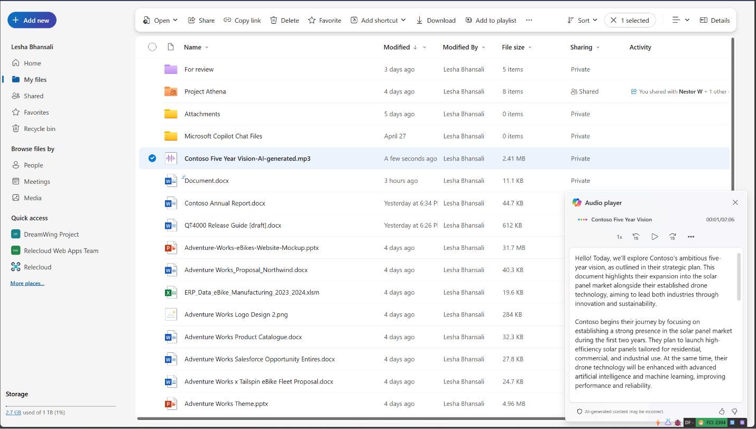Viewport: 756px width, 429px height.
Task: Click the mp3 audio file icon
Action: pyautogui.click(x=171, y=158)
